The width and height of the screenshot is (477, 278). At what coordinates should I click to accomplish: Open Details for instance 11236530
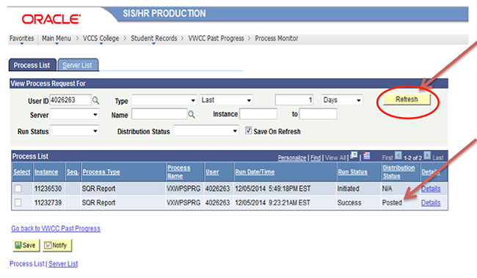[x=431, y=189]
